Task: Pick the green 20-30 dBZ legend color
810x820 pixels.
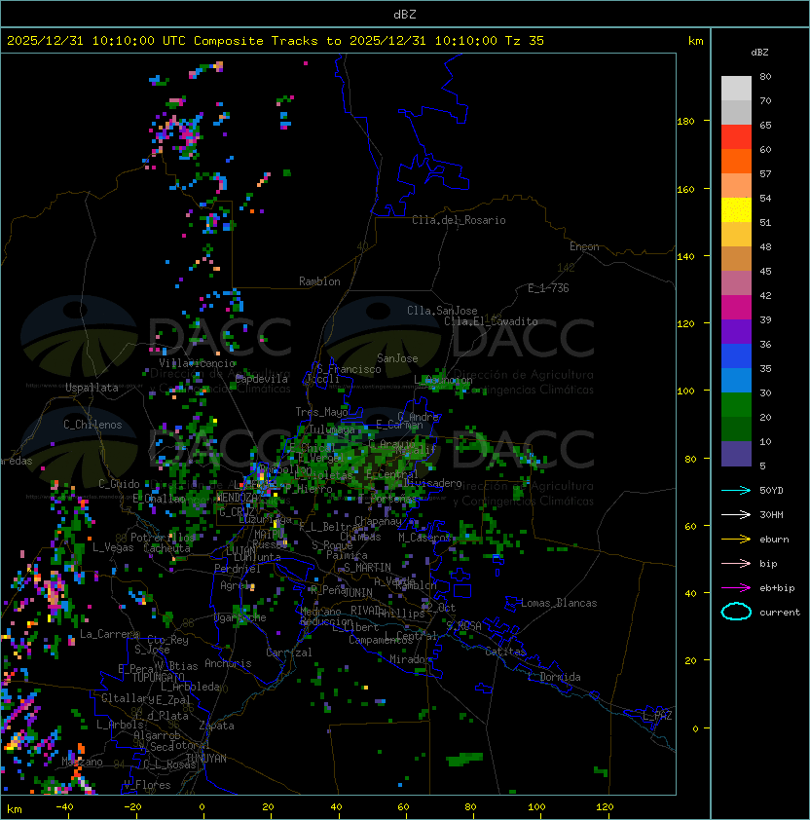Action: (x=736, y=405)
